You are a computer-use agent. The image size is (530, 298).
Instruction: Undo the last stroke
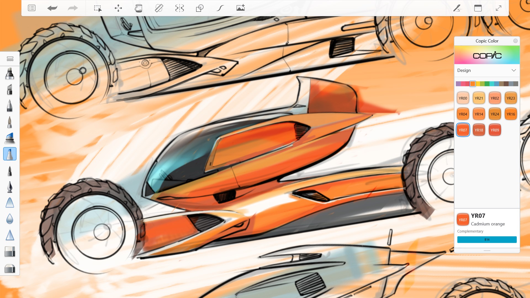pos(52,8)
